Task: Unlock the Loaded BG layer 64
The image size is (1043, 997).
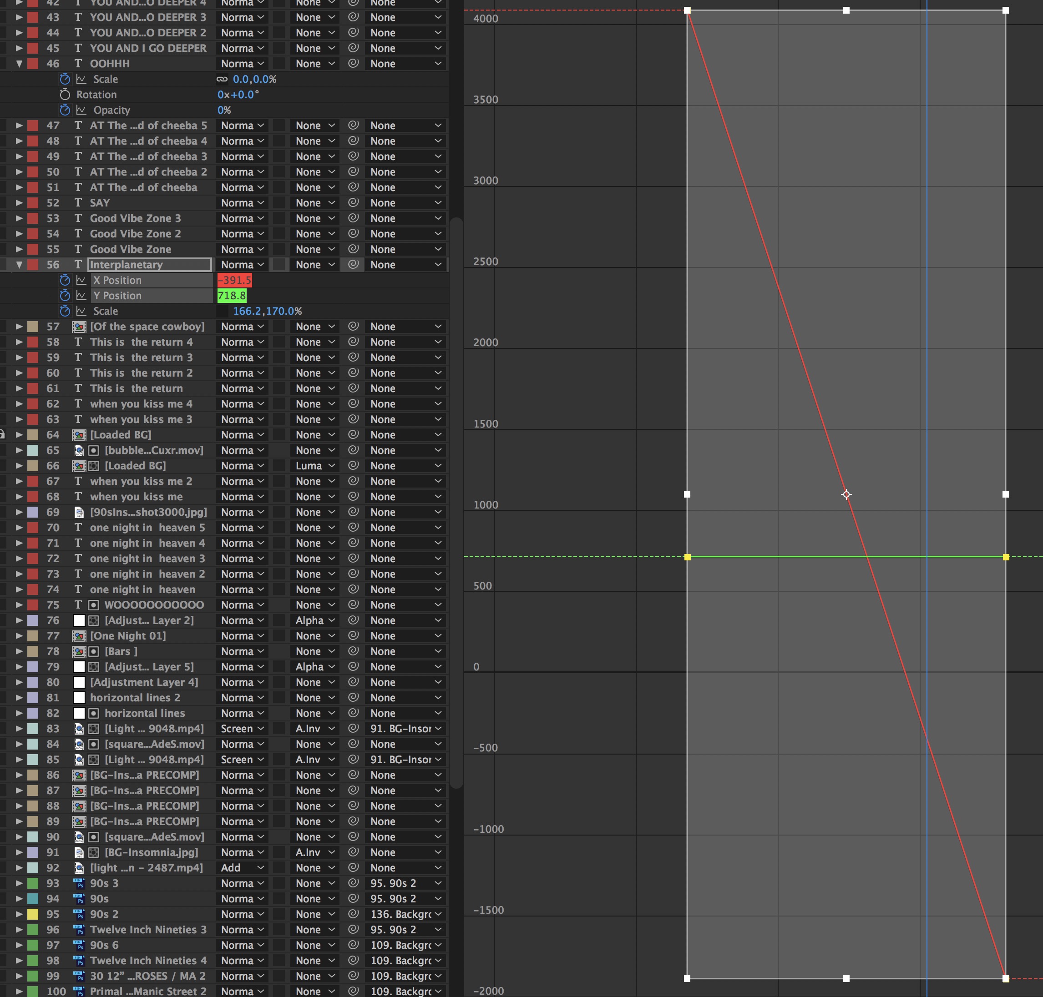Action: pos(3,435)
